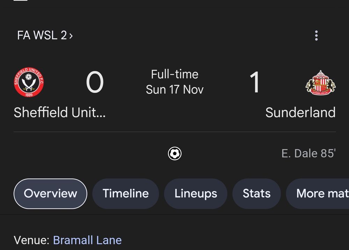Show the Stats tab
Image resolution: width=349 pixels, height=250 pixels.
click(x=257, y=193)
